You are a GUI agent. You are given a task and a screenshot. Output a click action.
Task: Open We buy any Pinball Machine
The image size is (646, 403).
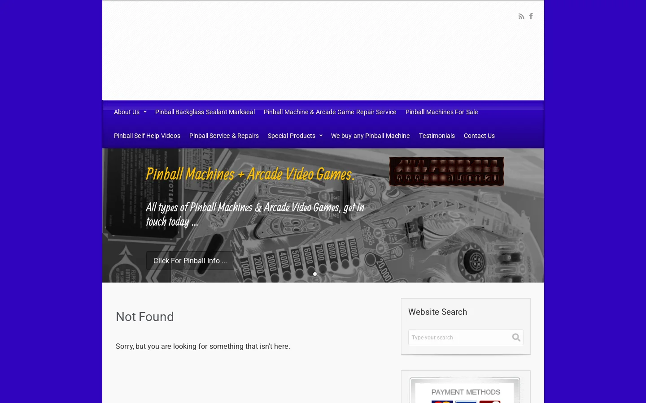click(x=371, y=136)
